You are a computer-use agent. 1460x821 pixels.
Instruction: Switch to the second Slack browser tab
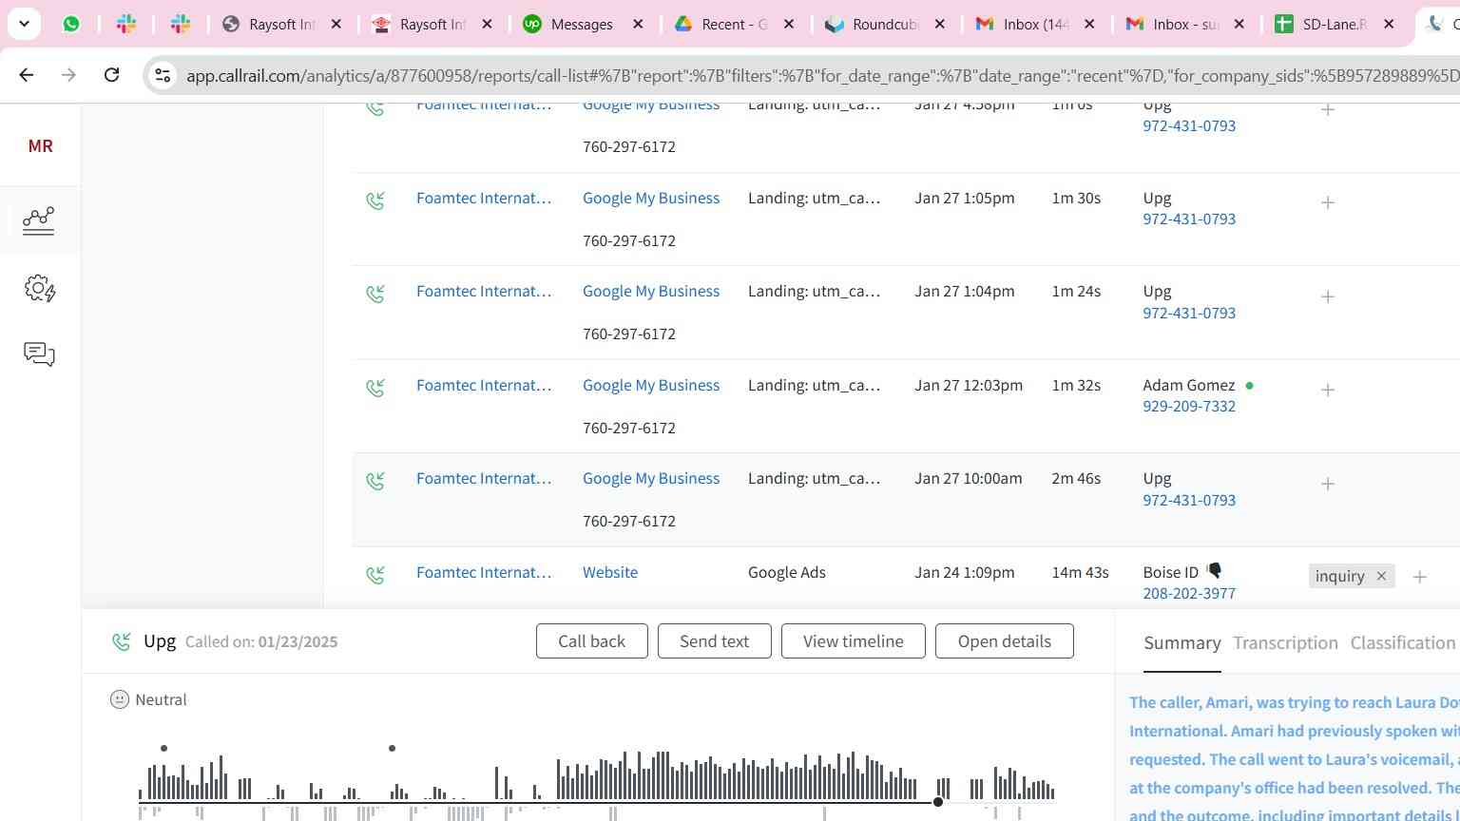coord(181,24)
